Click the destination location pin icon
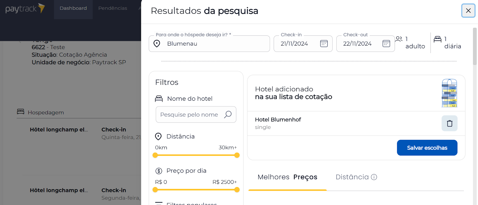The image size is (478, 205). pyautogui.click(x=157, y=44)
